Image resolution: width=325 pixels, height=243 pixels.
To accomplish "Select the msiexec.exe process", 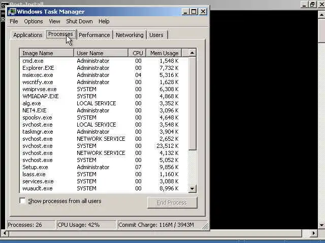I will 104,75.
